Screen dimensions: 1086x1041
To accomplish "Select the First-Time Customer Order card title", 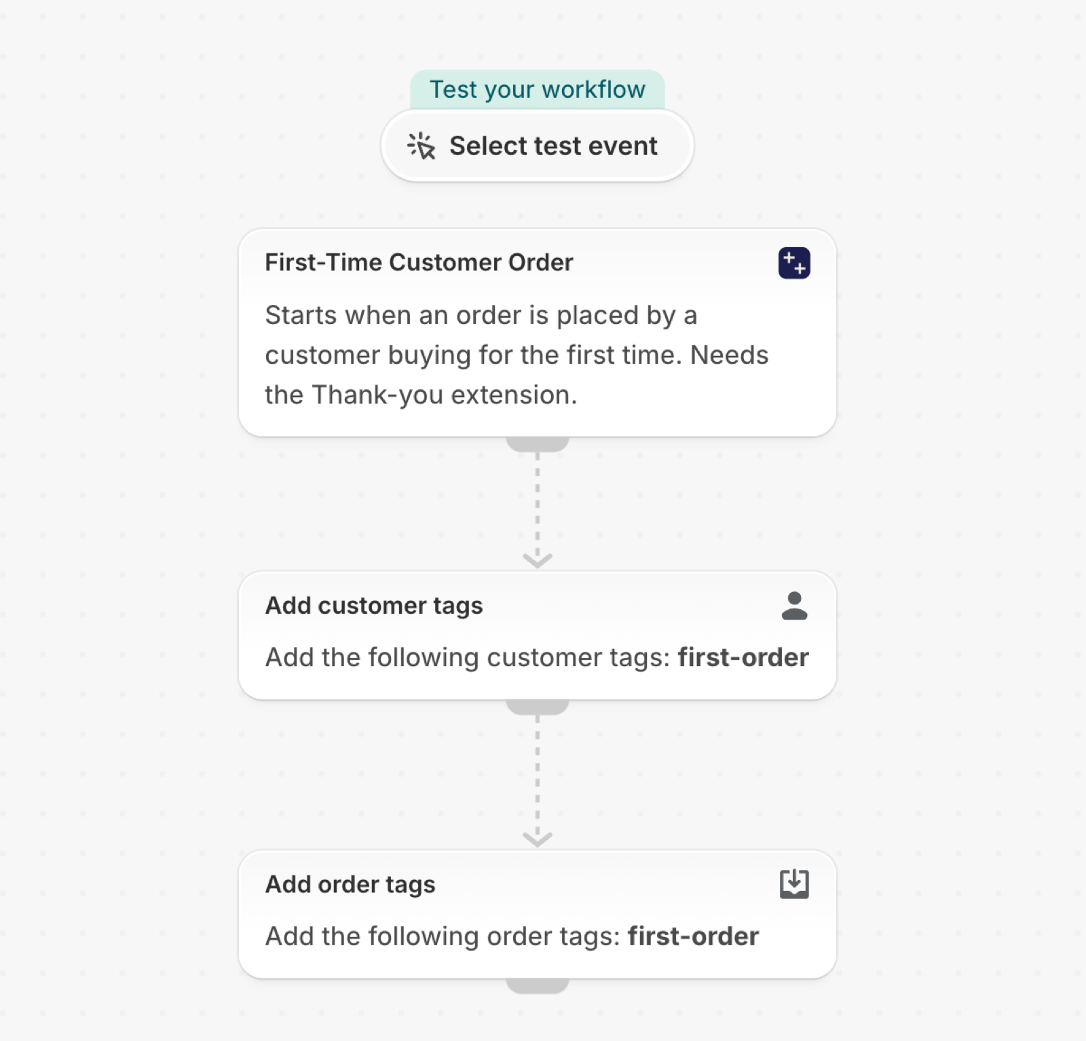I will pyautogui.click(x=419, y=262).
